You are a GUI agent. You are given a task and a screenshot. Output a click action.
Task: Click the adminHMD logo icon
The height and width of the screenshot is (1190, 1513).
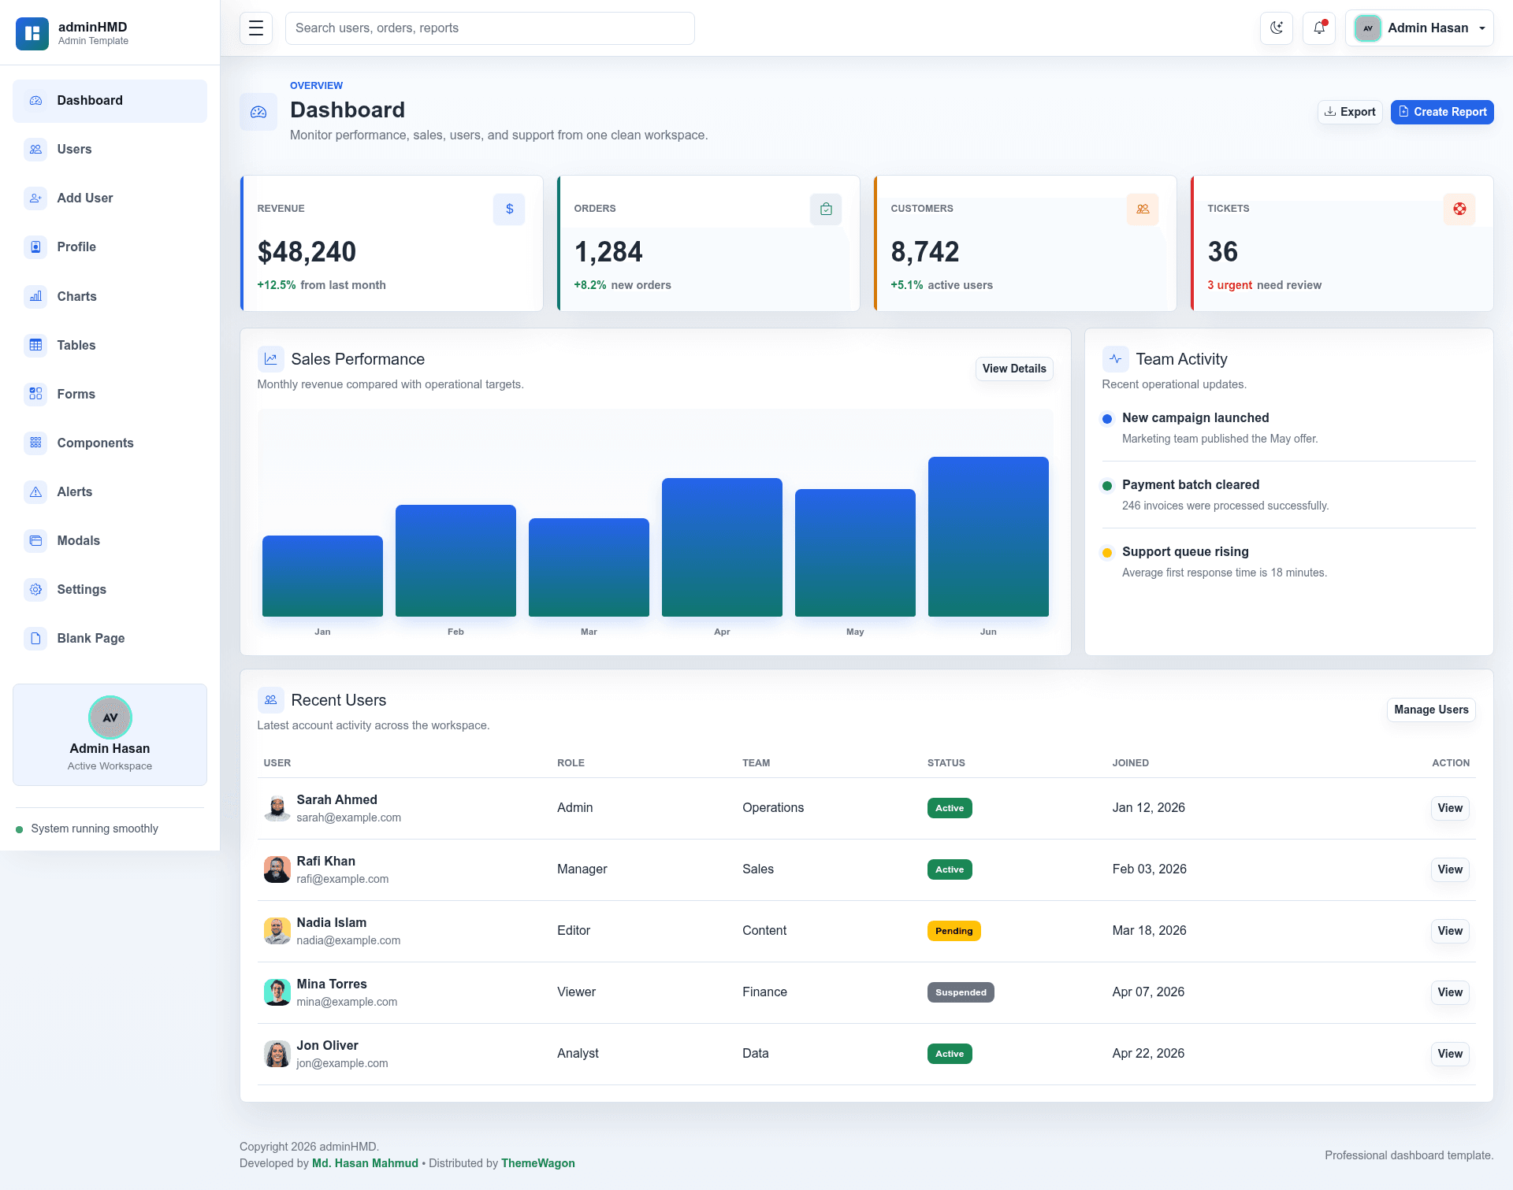click(32, 33)
